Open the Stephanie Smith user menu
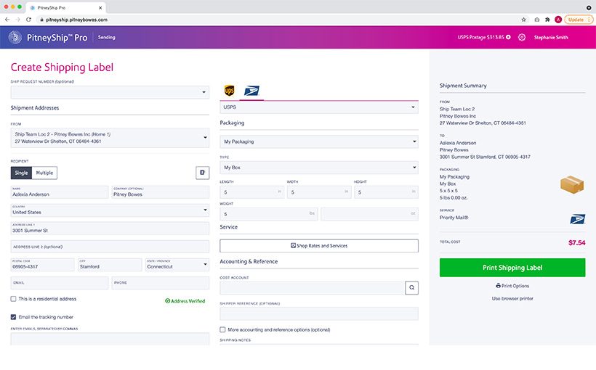596x370 pixels. 551,37
